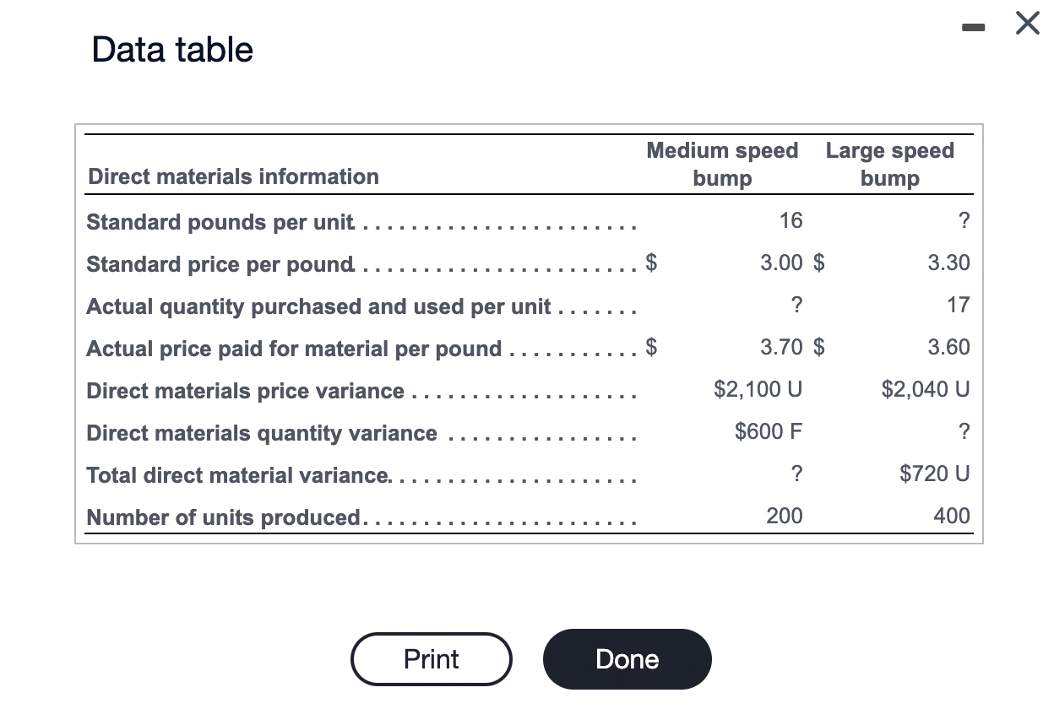The width and height of the screenshot is (1054, 709).
Task: Click the Done button
Action: click(x=627, y=659)
